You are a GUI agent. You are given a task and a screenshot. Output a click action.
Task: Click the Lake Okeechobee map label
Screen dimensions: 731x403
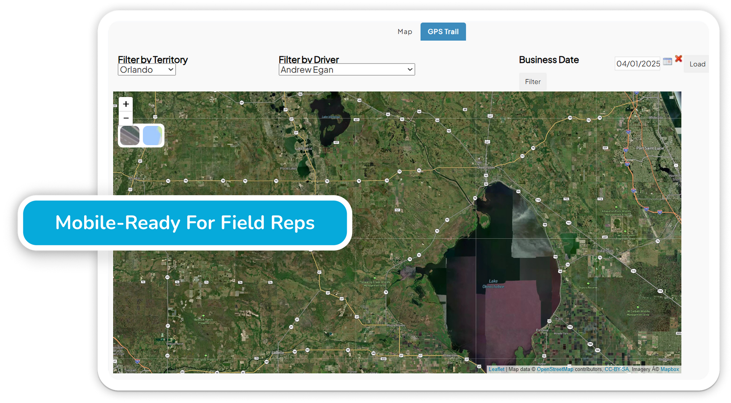tap(493, 284)
